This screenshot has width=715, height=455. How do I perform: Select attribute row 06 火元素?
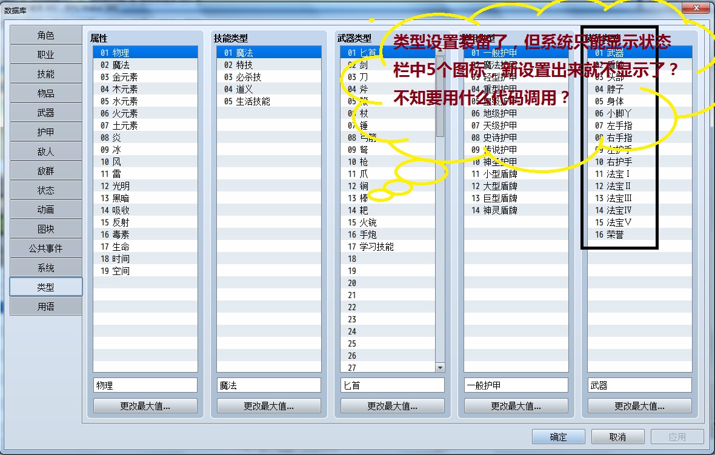(x=145, y=113)
